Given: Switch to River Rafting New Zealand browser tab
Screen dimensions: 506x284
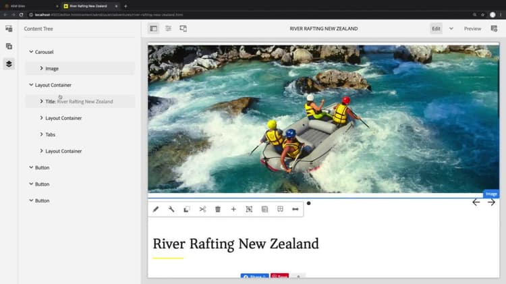Looking at the screenshot, I should 90,6.
